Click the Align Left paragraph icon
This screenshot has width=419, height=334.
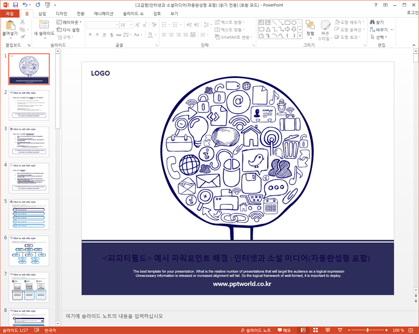164,35
